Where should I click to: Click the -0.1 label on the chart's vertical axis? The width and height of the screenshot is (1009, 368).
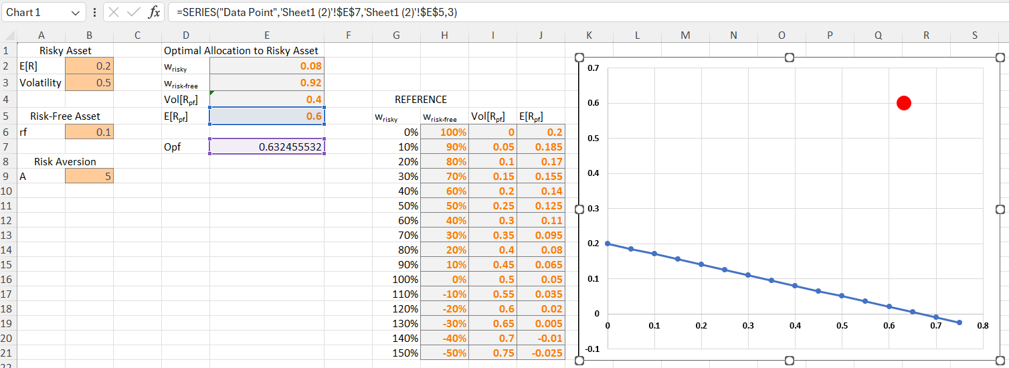(593, 349)
